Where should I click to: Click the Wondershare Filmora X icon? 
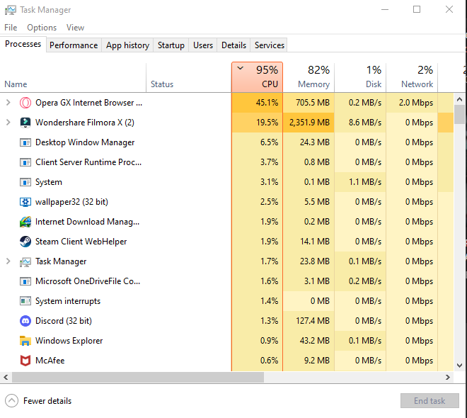[x=25, y=123]
